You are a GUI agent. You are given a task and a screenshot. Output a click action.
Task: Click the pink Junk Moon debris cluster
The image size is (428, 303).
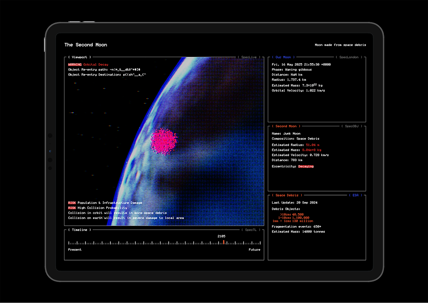164,140
